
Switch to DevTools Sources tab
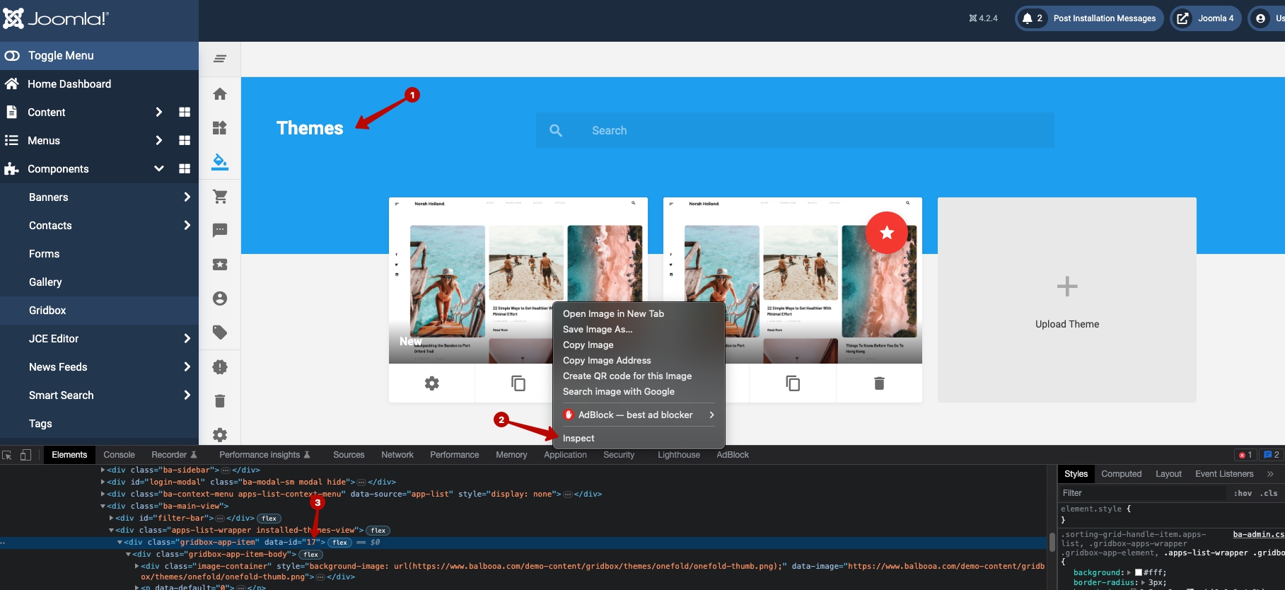349,455
